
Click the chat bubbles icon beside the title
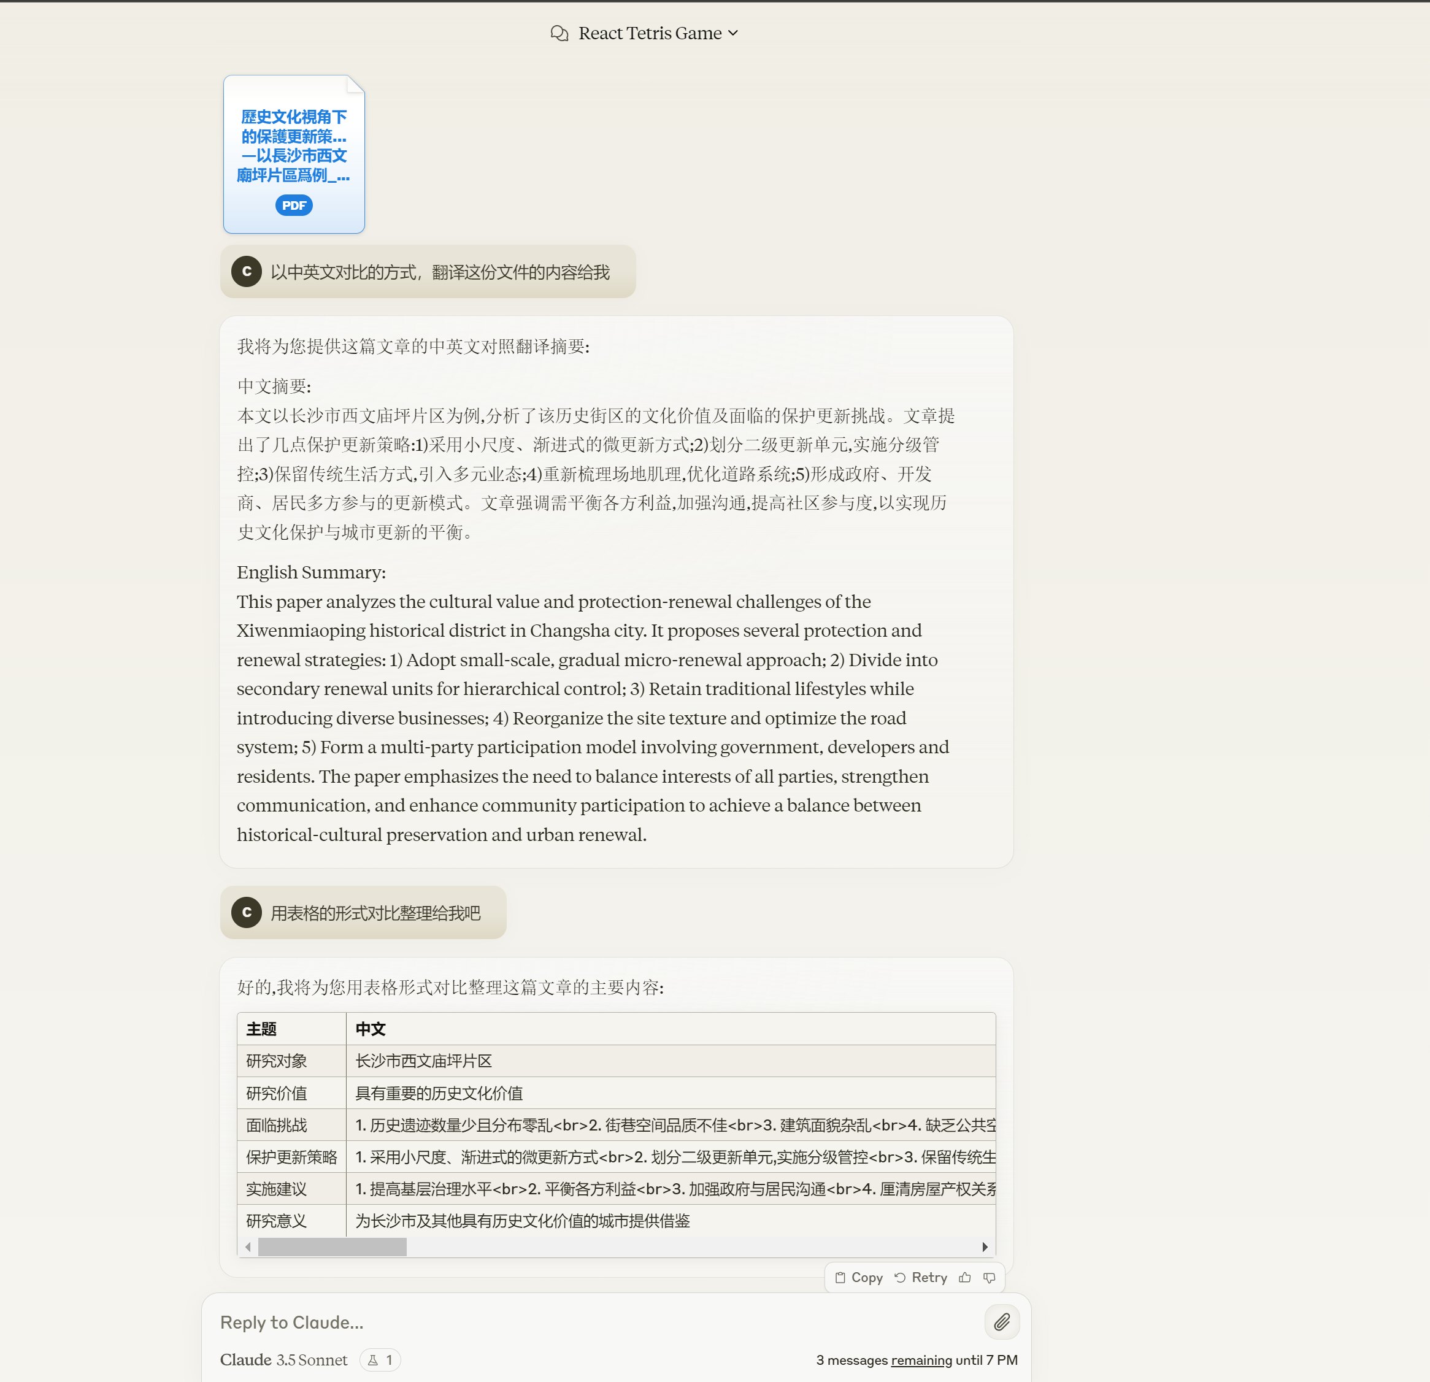tap(559, 34)
